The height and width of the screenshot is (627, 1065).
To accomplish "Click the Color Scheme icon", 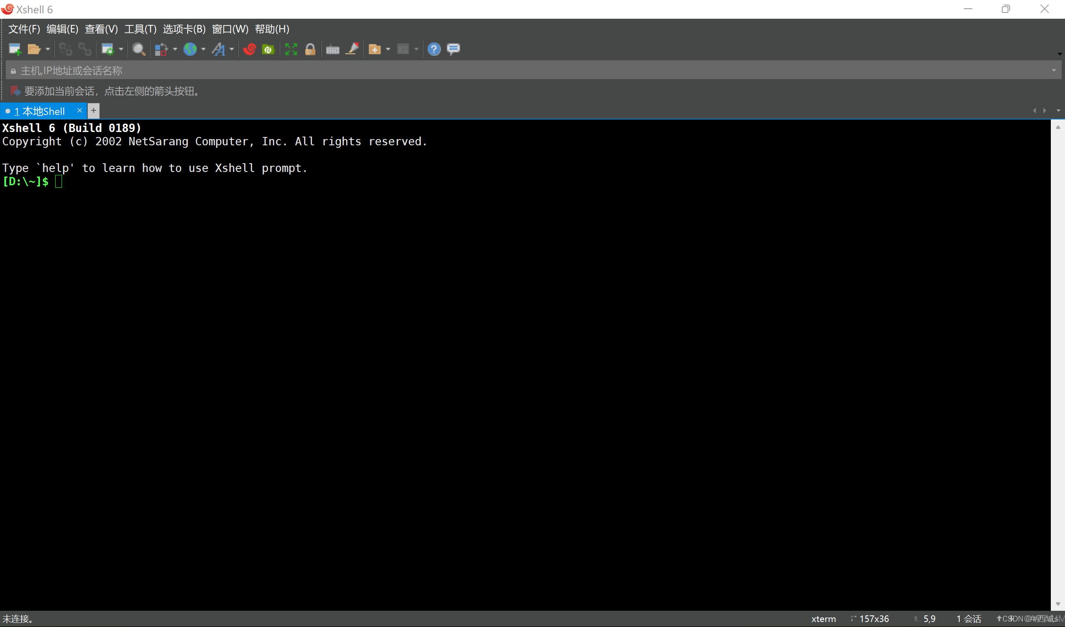I will 161,50.
